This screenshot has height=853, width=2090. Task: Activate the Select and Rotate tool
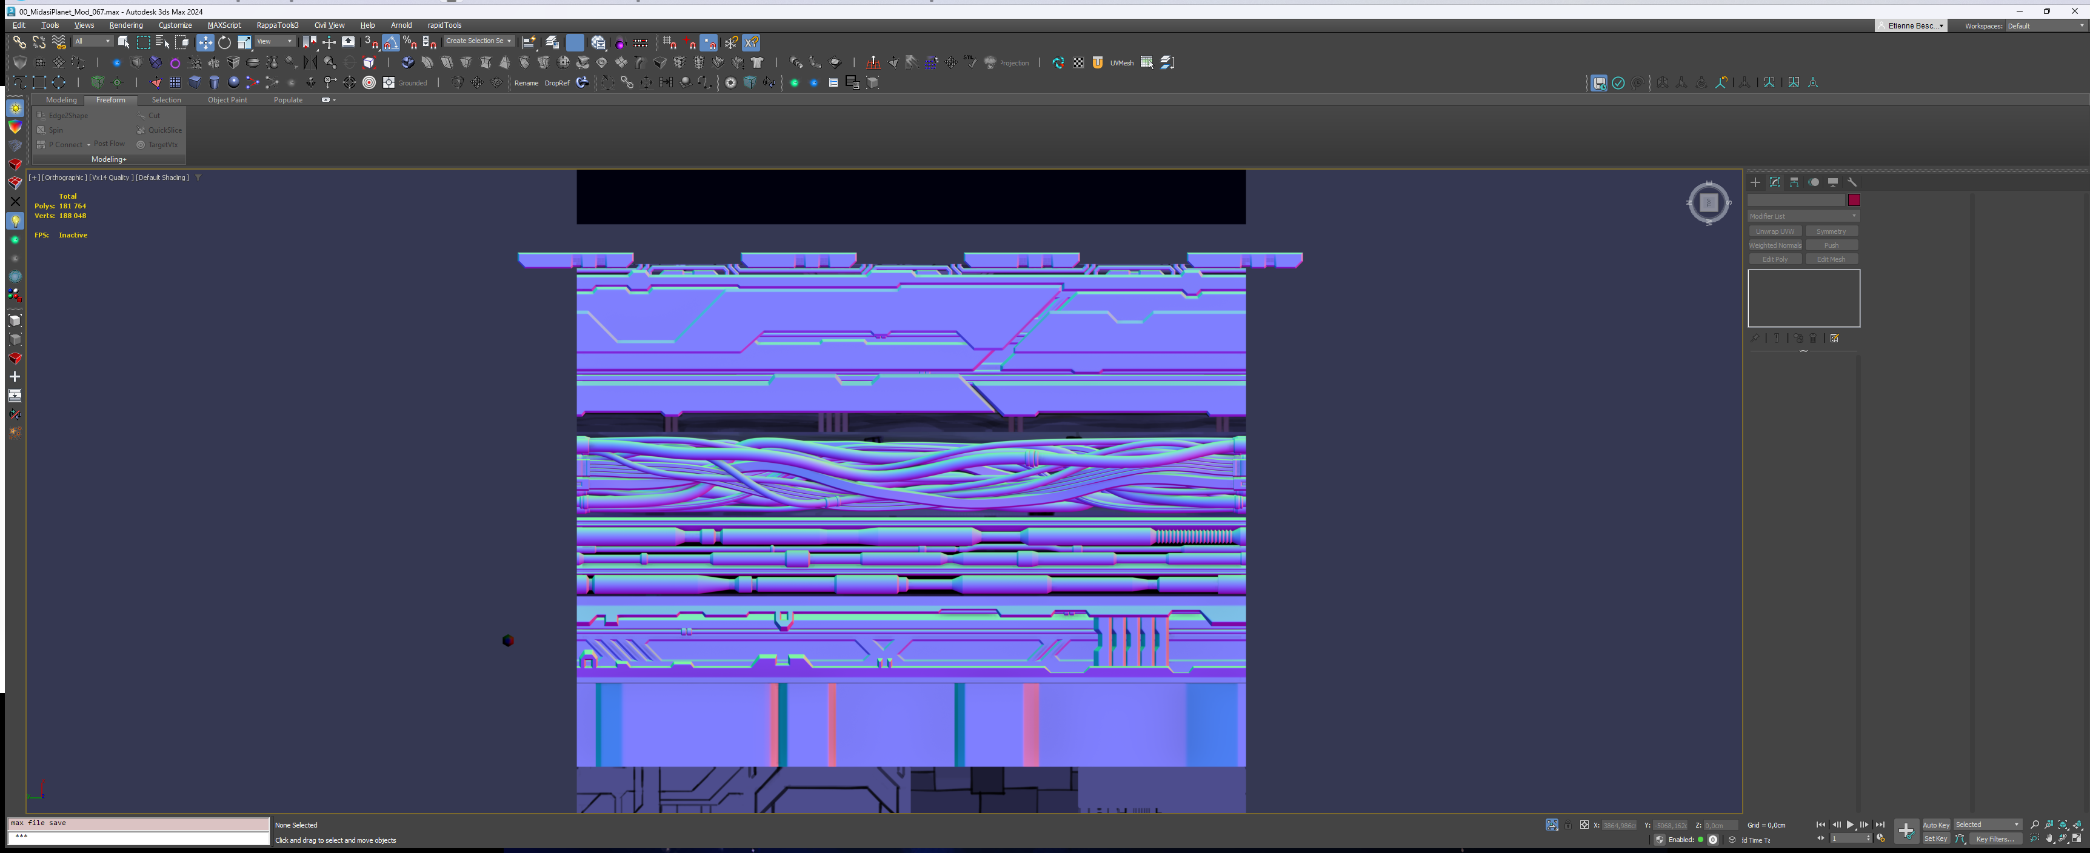(x=225, y=42)
